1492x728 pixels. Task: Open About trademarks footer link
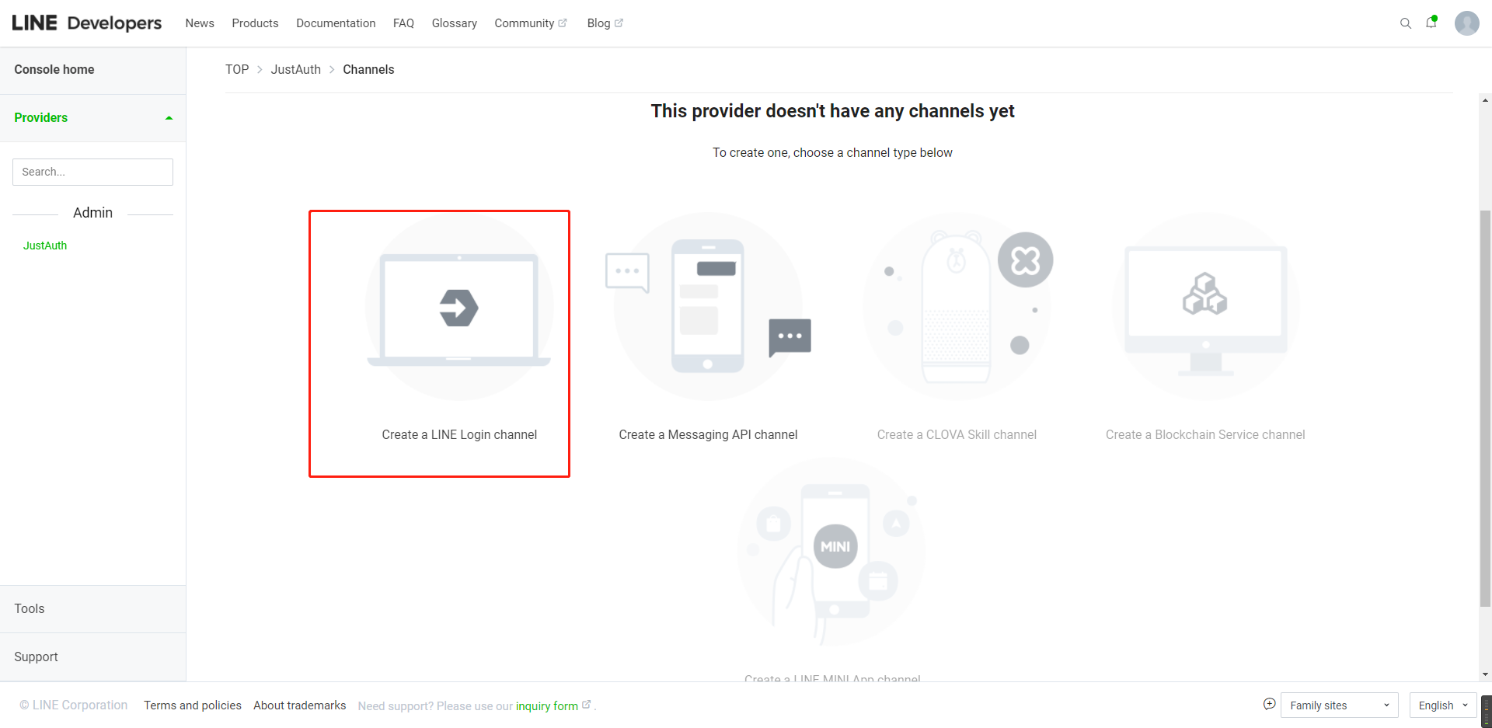(300, 705)
